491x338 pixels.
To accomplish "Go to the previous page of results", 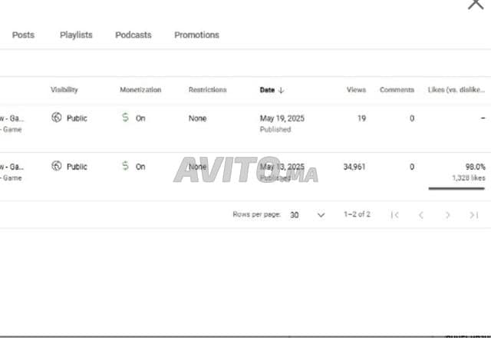I will point(421,215).
